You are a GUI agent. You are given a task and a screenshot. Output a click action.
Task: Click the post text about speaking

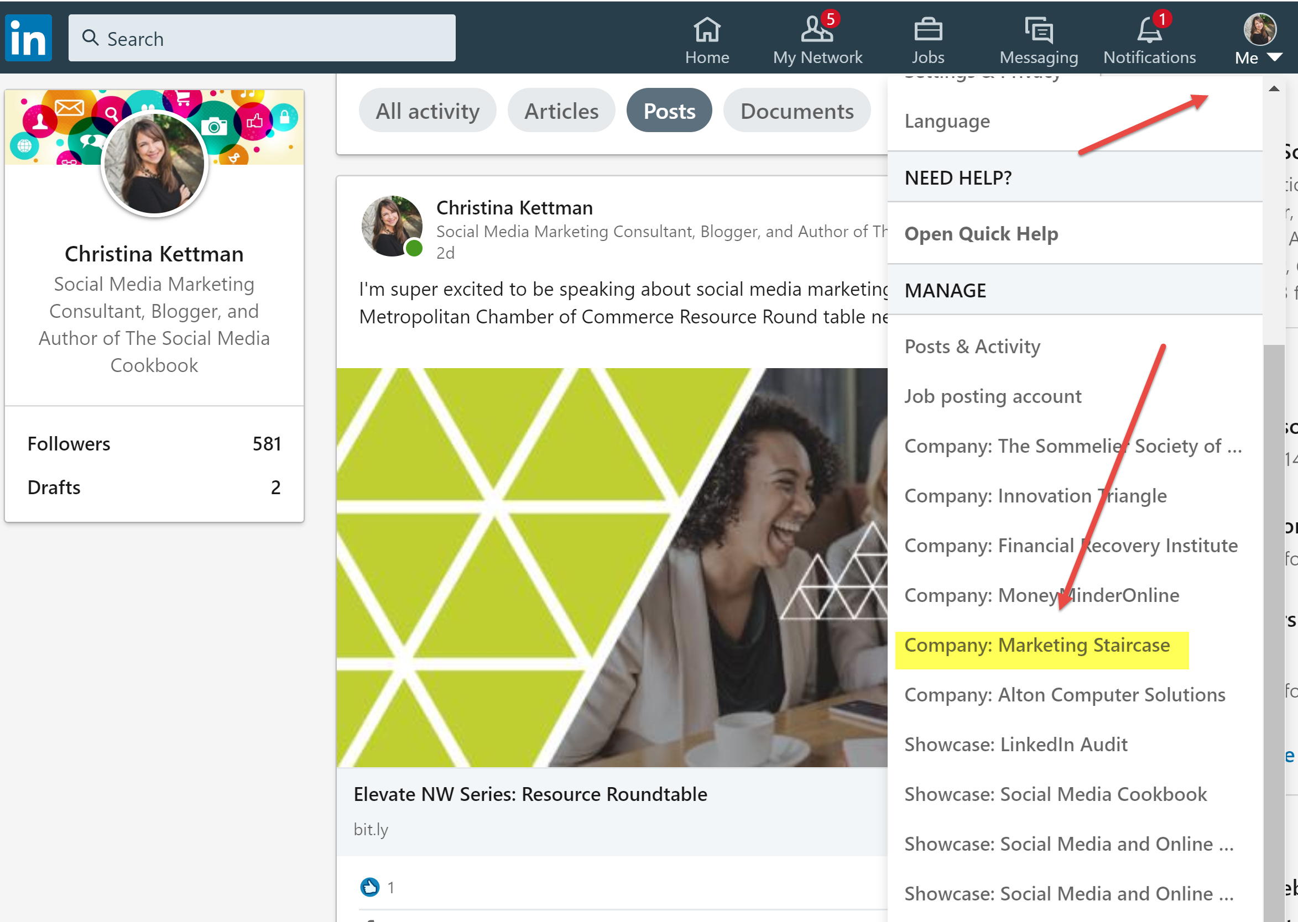coord(624,302)
